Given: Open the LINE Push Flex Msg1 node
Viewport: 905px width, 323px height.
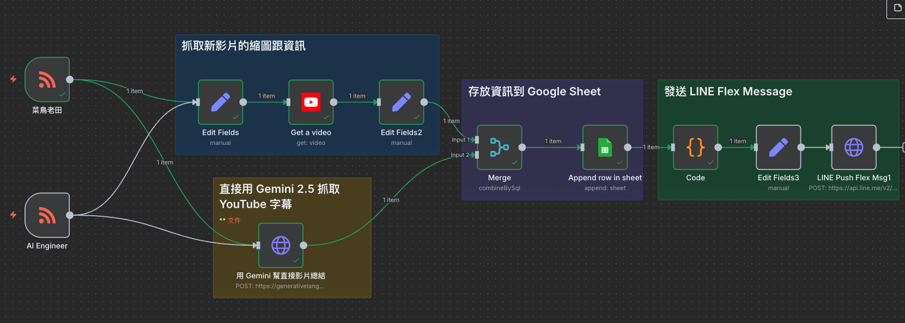Looking at the screenshot, I should (854, 148).
